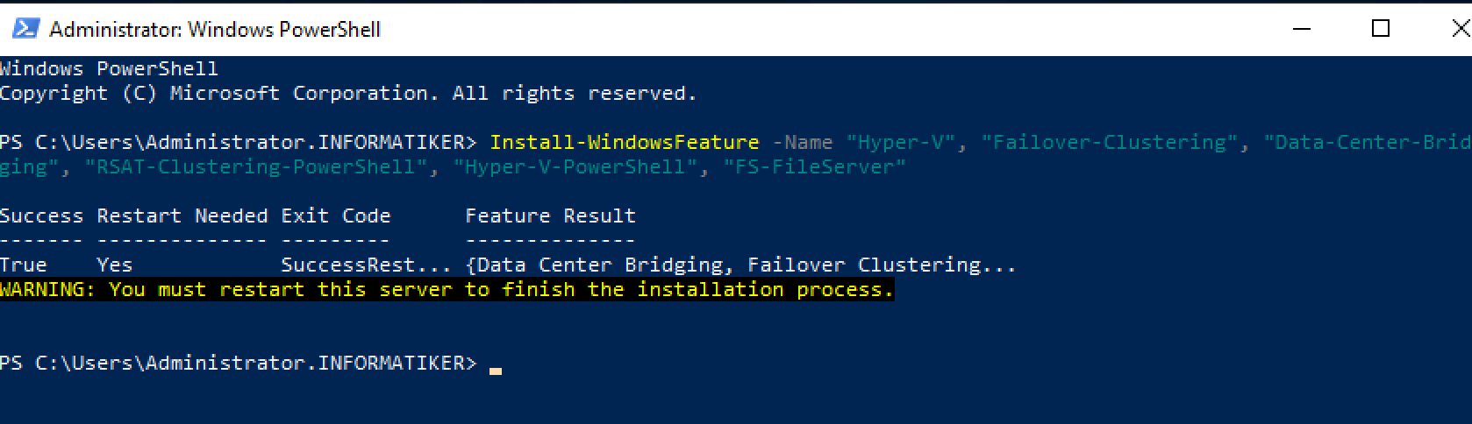Click the Install-WindowsFeature command text
Screen dimensions: 1472x424
(625, 142)
